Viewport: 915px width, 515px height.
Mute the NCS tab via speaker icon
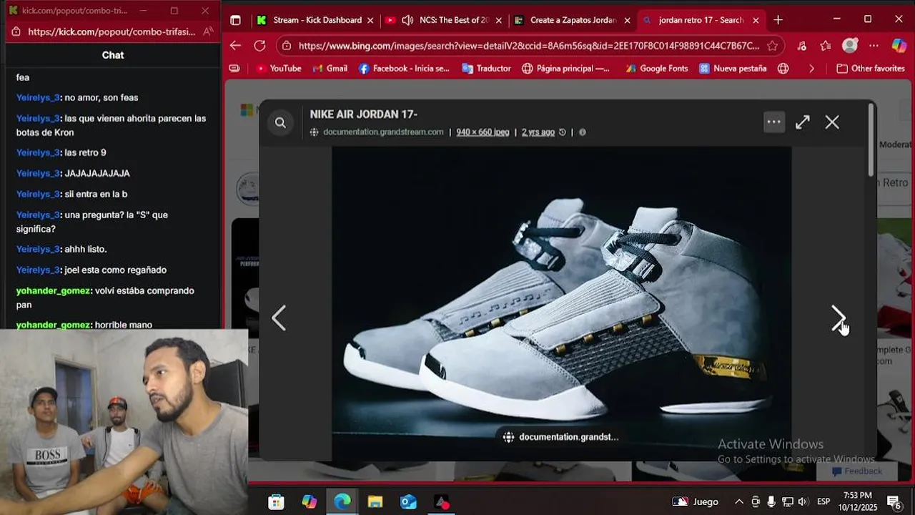tap(407, 20)
